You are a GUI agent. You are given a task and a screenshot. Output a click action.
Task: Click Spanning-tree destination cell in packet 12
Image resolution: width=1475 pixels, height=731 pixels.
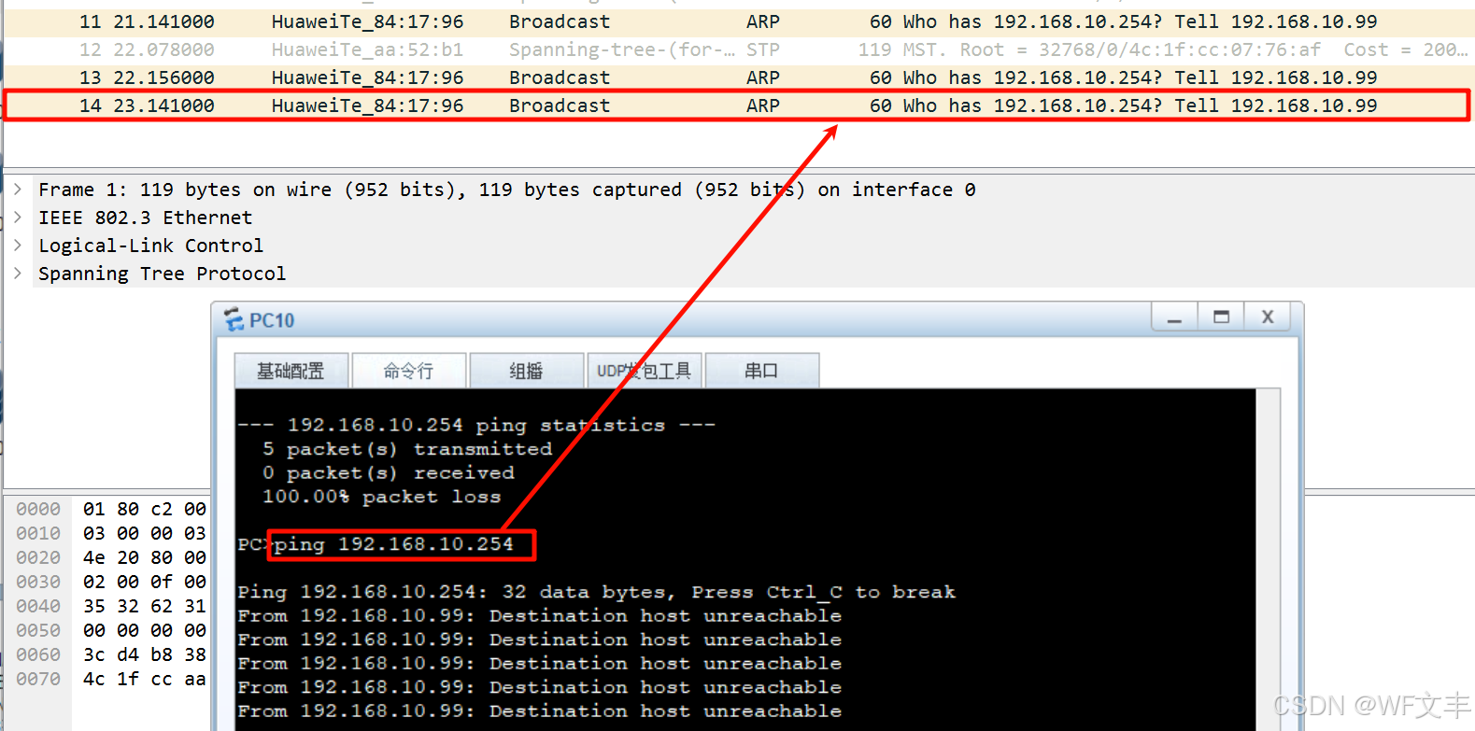pos(621,49)
